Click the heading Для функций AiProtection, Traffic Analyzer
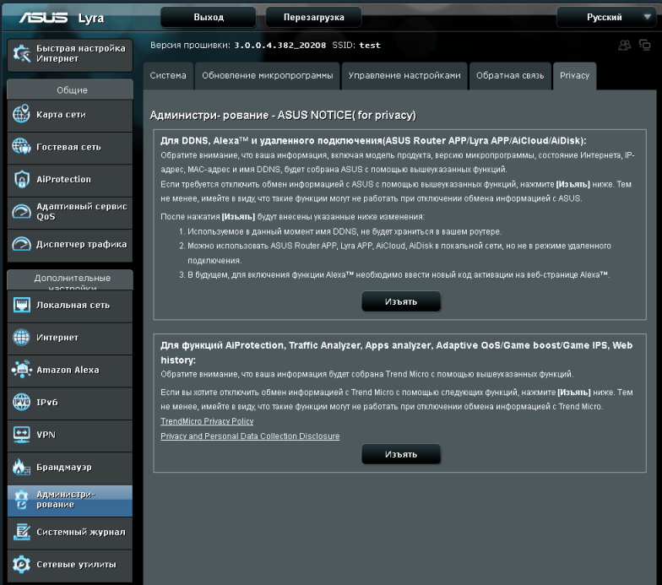 pyautogui.click(x=397, y=353)
